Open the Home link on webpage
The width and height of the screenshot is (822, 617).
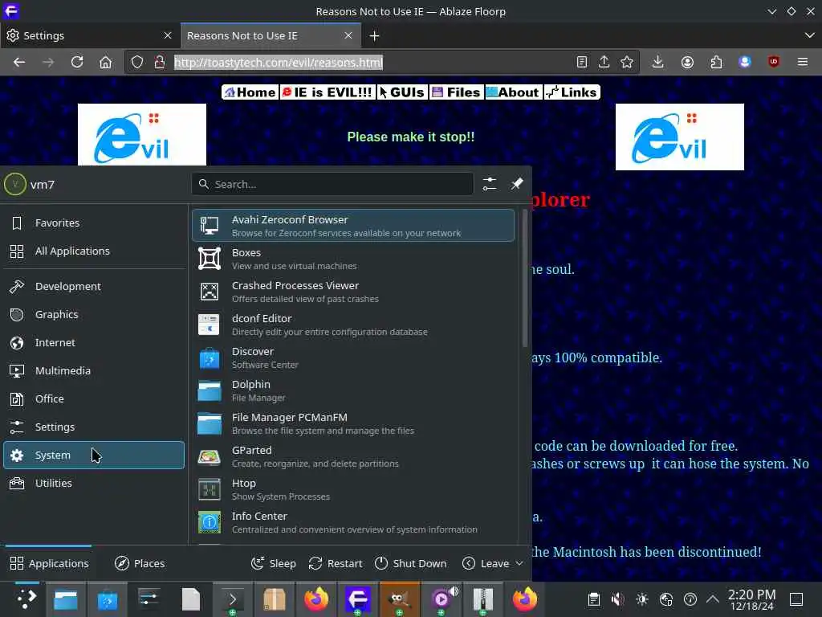[250, 92]
